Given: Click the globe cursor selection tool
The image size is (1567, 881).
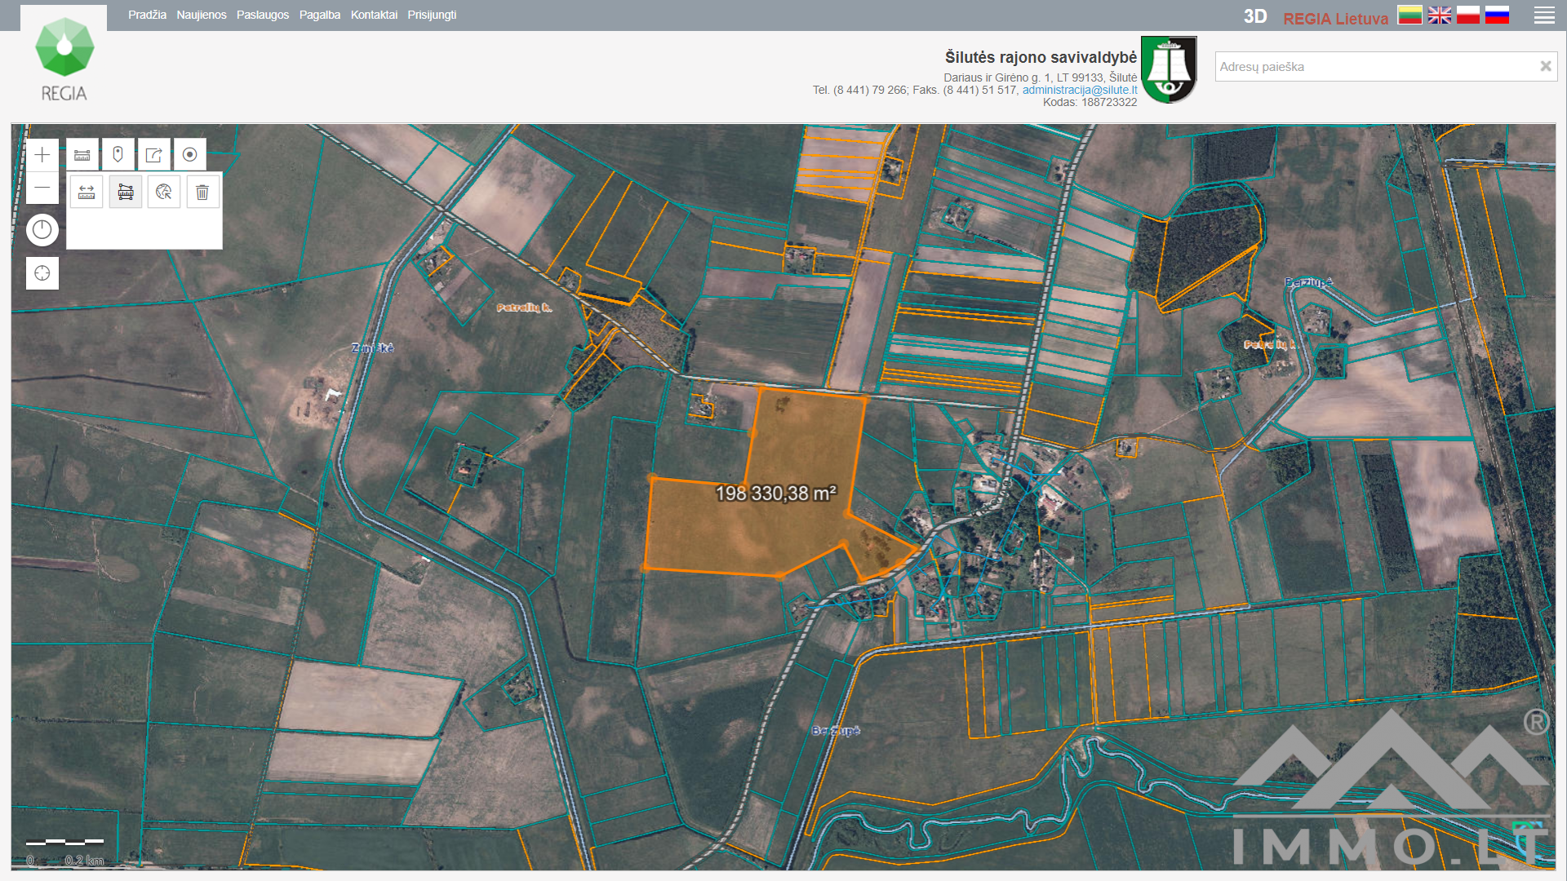Looking at the screenshot, I should (164, 193).
